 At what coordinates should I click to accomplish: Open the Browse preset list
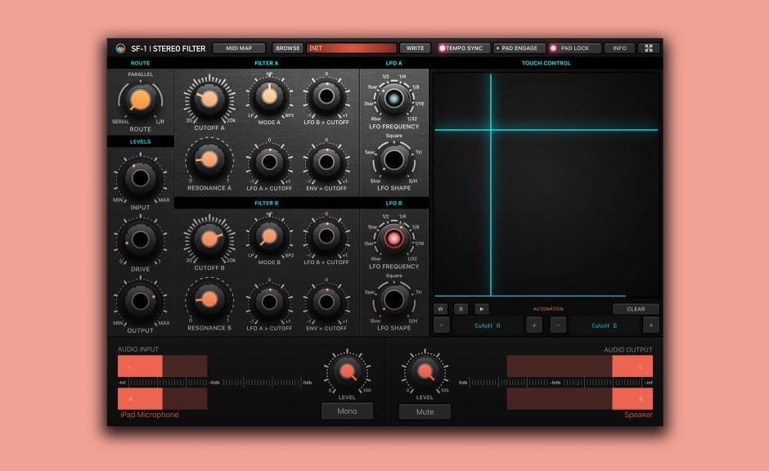(287, 47)
